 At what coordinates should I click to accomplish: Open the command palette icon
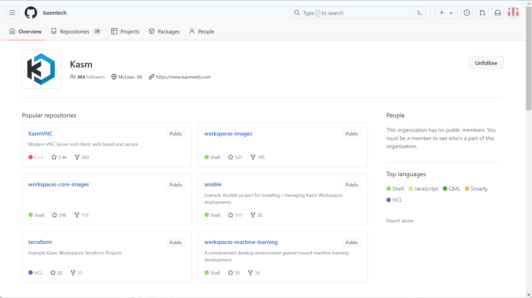pos(420,13)
